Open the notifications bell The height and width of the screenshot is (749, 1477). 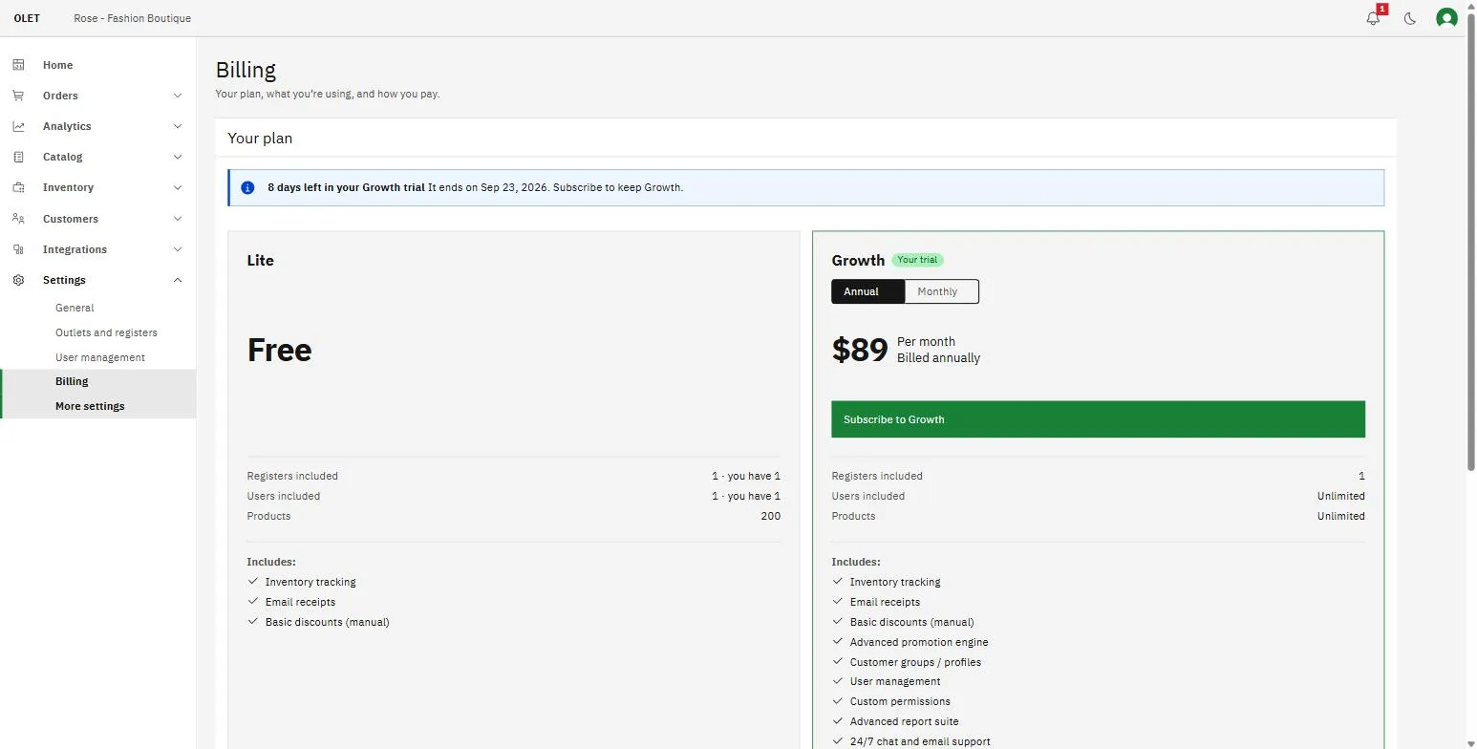click(x=1373, y=18)
